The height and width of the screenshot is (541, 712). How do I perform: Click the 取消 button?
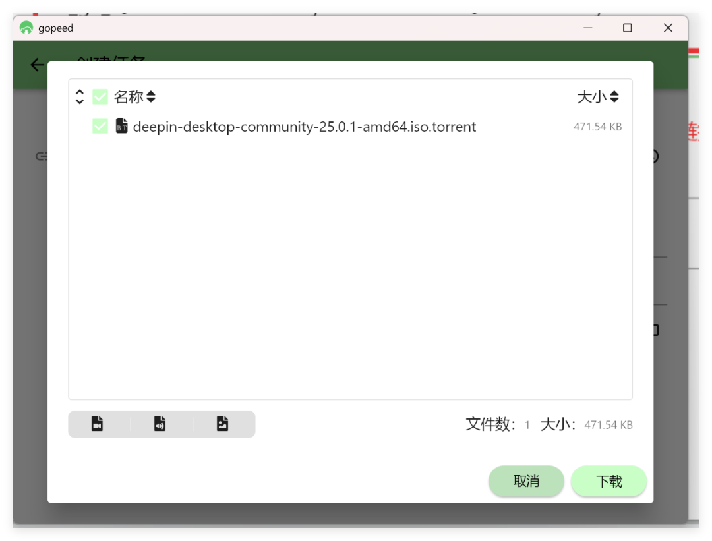pos(526,481)
